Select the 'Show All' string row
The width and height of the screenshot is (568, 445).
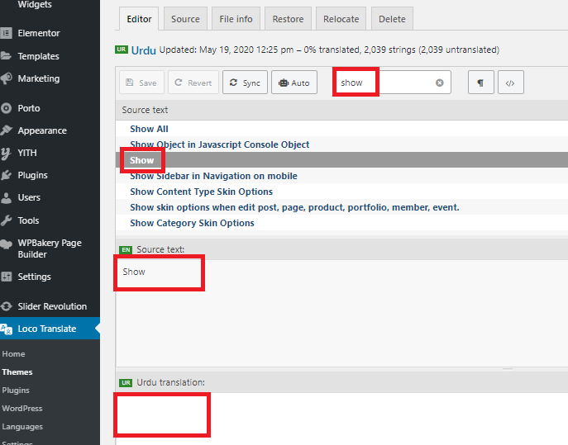[x=341, y=129]
